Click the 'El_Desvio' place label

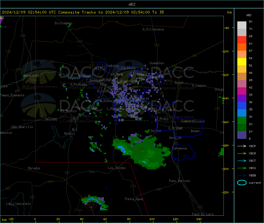[x=68, y=111]
